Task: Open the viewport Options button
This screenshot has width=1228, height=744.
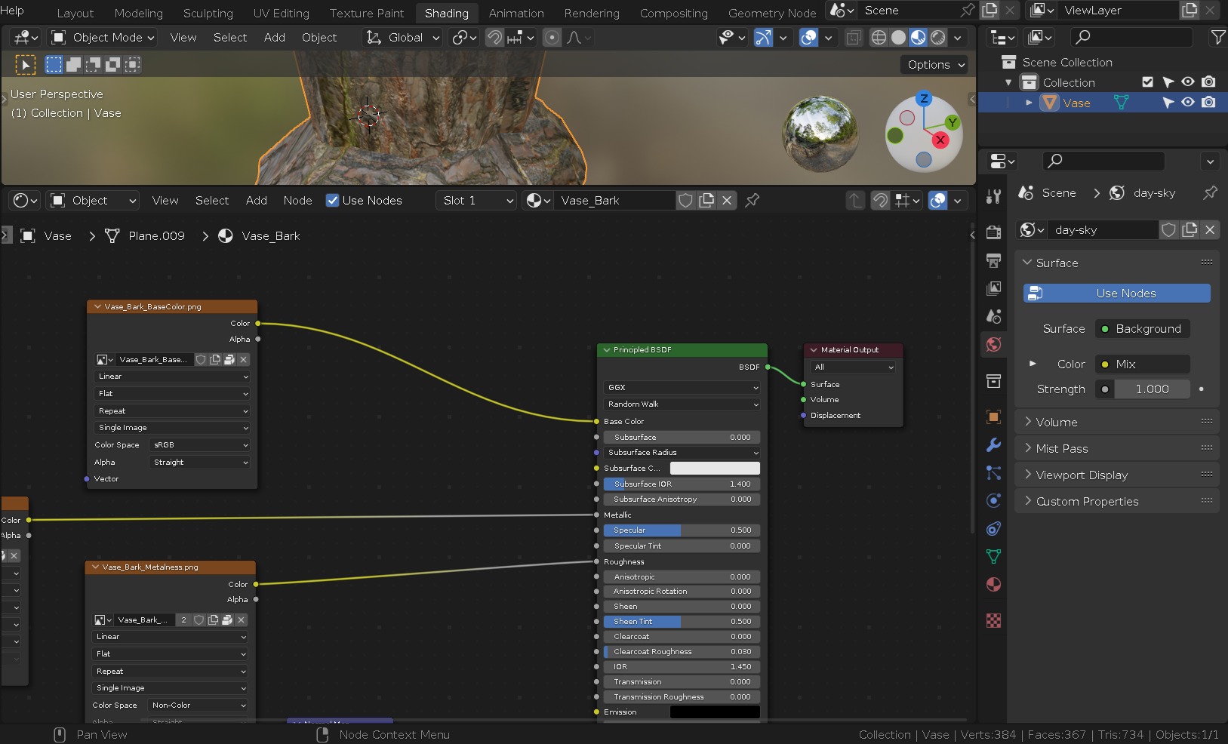Action: pyautogui.click(x=934, y=65)
